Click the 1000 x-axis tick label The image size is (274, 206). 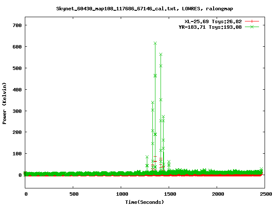pyautogui.click(x=122, y=194)
